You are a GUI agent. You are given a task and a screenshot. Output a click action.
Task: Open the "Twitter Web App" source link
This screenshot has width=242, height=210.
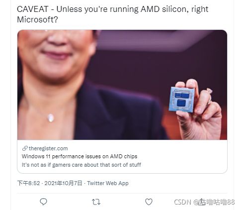click(x=108, y=183)
